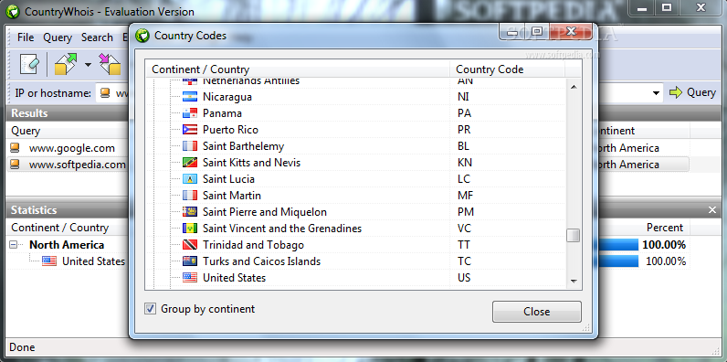Select Turks and Caicos Islands entry
Viewport: 727px width, 362px height.
(x=261, y=261)
